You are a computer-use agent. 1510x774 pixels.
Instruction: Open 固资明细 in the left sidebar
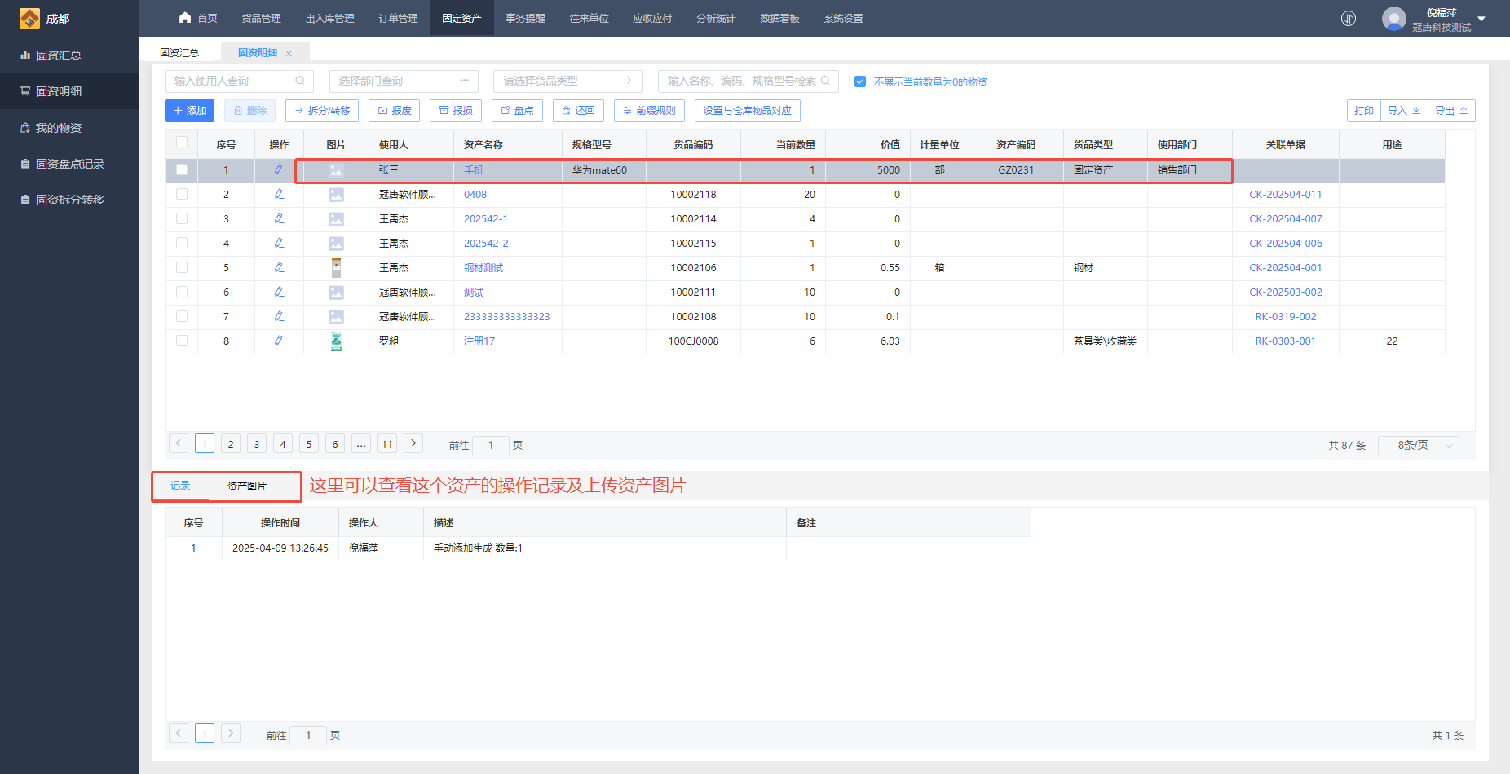click(x=69, y=91)
